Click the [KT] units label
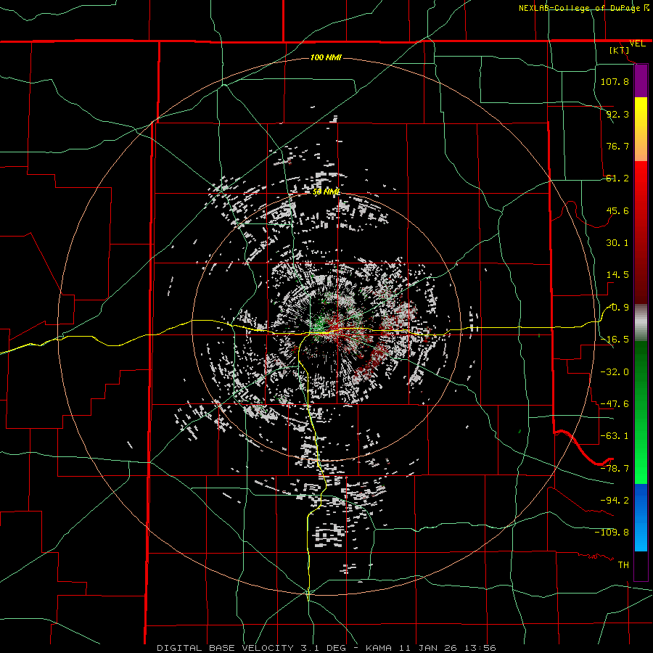This screenshot has height=653, width=653. [620, 50]
